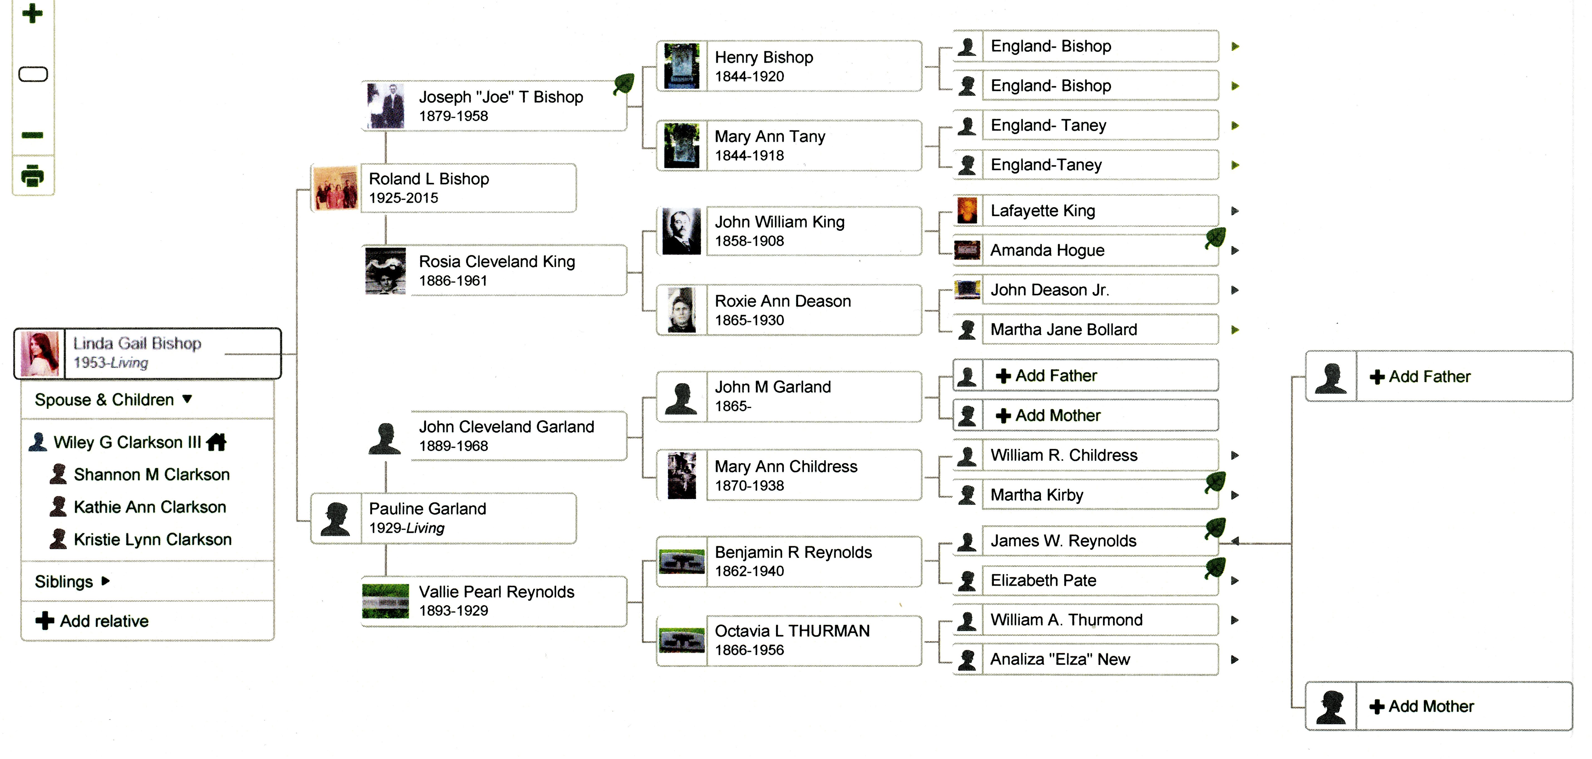
Task: Expand ancestors of Martha Jane Bollard
Action: [1235, 330]
